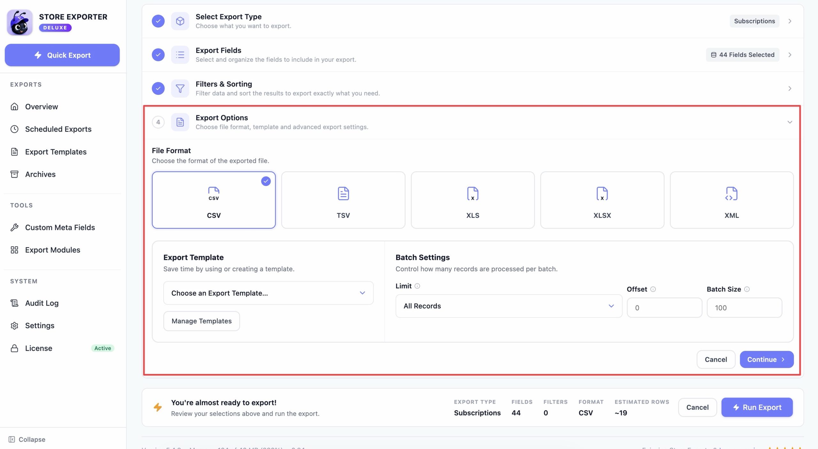This screenshot has height=449, width=818.
Task: Click Cancel next to Run Export
Action: (x=697, y=407)
